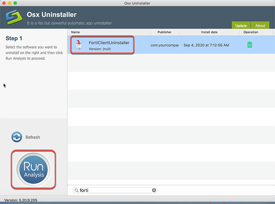This screenshot has width=275, height=204.
Task: Minimize the window with the yellow button
Action: click(x=11, y=3)
